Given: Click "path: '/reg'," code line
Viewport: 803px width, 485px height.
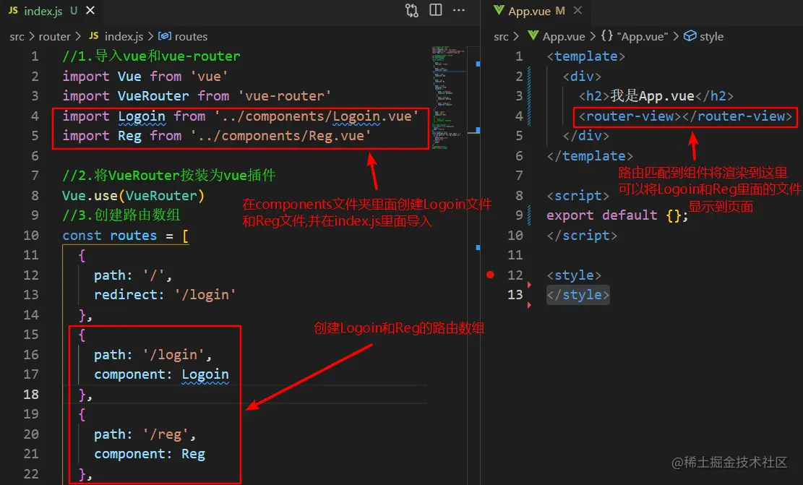Looking at the screenshot, I should [x=145, y=434].
